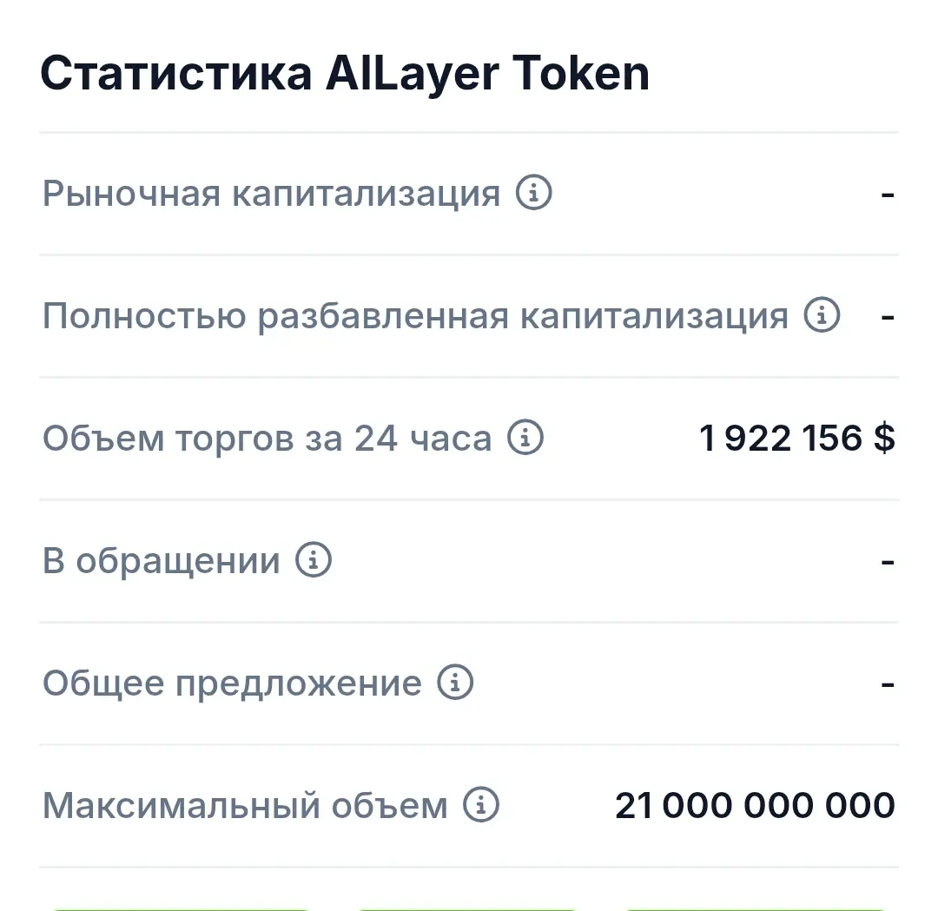Open info icon beside Максимальный объем
The image size is (938, 911).
coord(481,804)
